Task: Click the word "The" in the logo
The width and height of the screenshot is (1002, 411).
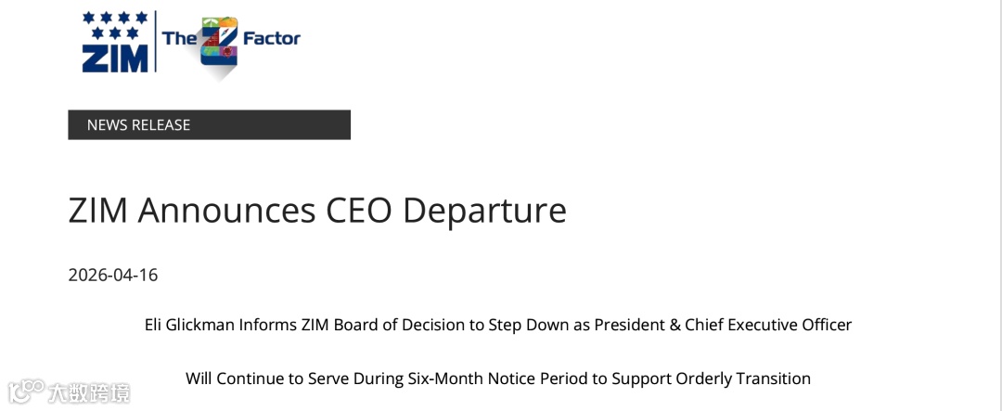Action: point(180,38)
